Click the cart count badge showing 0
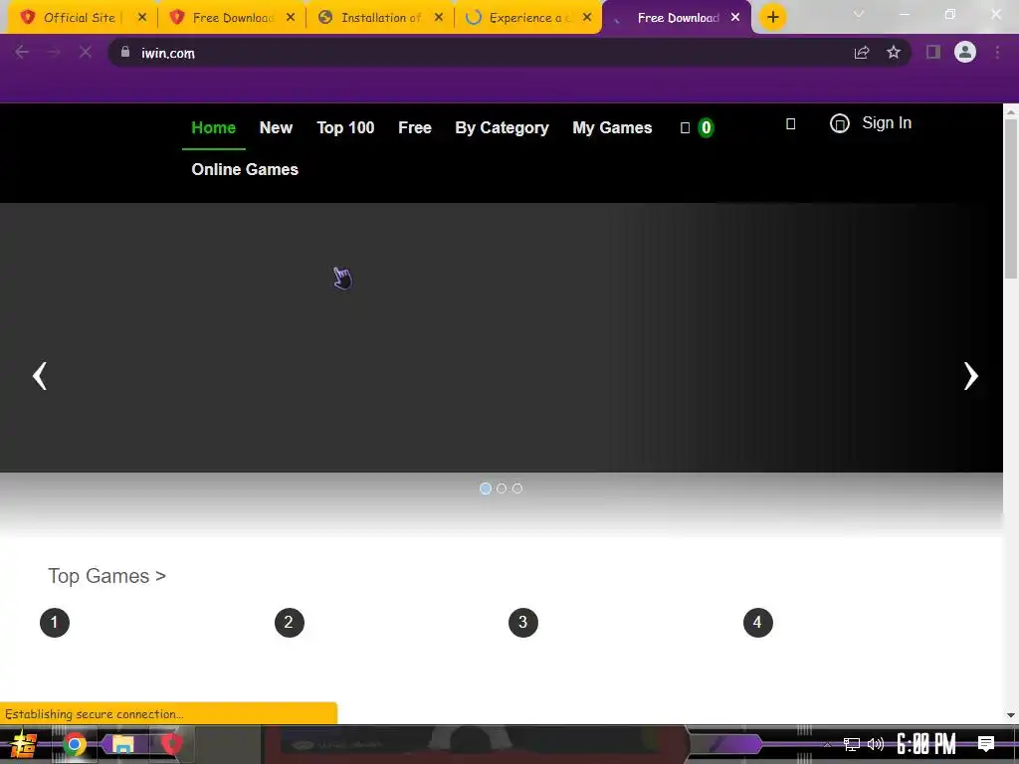The image size is (1019, 764). pyautogui.click(x=706, y=127)
